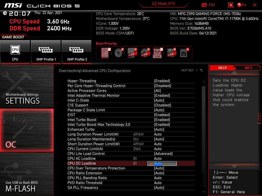Switch to EZ Mode (F7)
This screenshot has height=196, width=262.
click(x=163, y=4)
